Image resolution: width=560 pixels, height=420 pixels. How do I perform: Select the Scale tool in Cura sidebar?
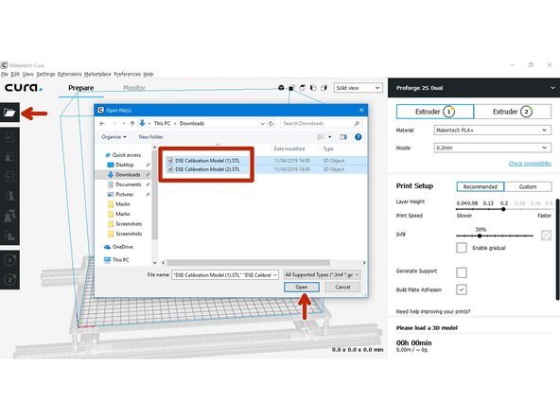pyautogui.click(x=9, y=156)
